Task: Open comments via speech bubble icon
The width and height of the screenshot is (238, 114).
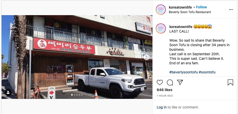Action: [x=170, y=82]
